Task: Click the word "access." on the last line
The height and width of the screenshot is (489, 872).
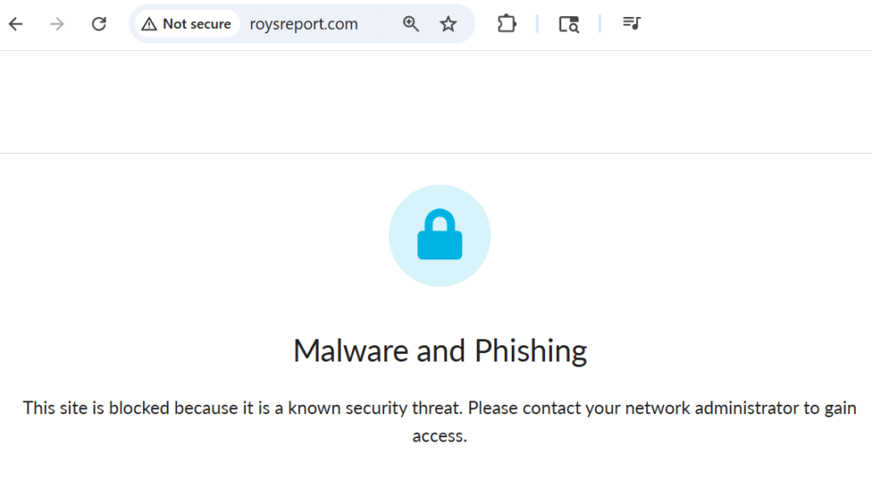Action: (x=439, y=436)
